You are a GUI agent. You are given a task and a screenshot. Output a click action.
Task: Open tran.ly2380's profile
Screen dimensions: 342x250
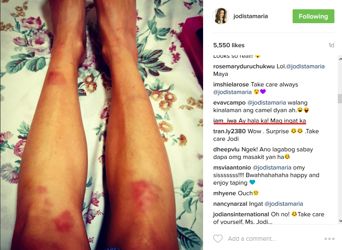point(229,131)
